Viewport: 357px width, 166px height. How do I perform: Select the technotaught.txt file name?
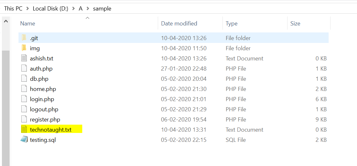tap(51, 130)
